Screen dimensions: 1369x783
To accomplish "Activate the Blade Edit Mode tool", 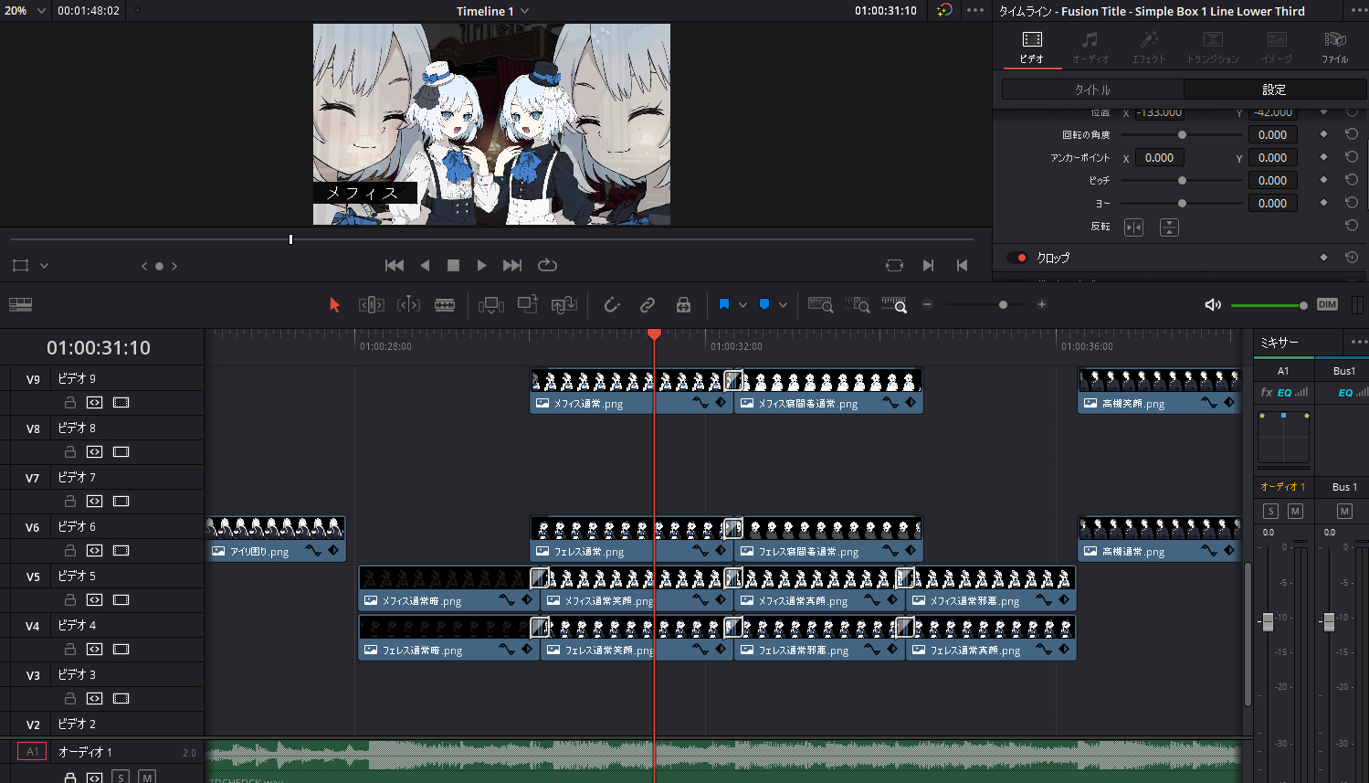I will [445, 305].
